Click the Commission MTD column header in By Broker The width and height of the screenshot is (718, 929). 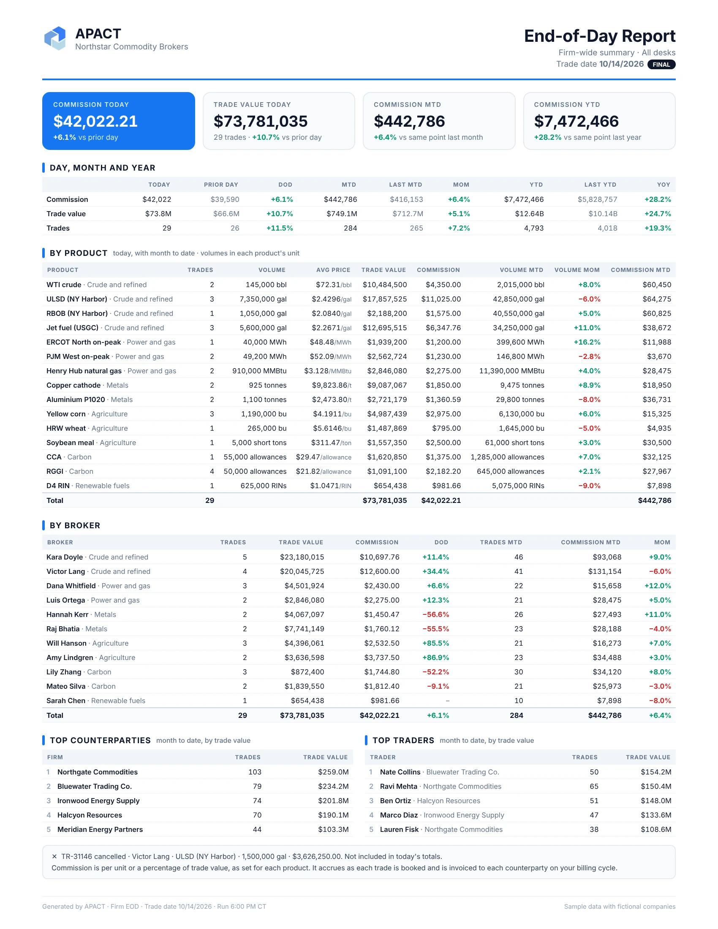(x=590, y=542)
